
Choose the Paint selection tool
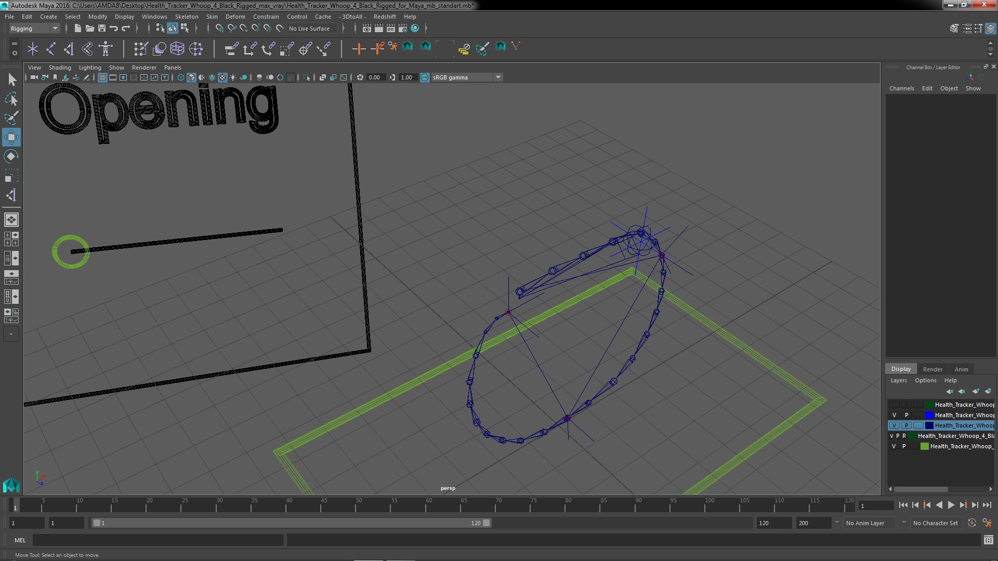[x=11, y=118]
